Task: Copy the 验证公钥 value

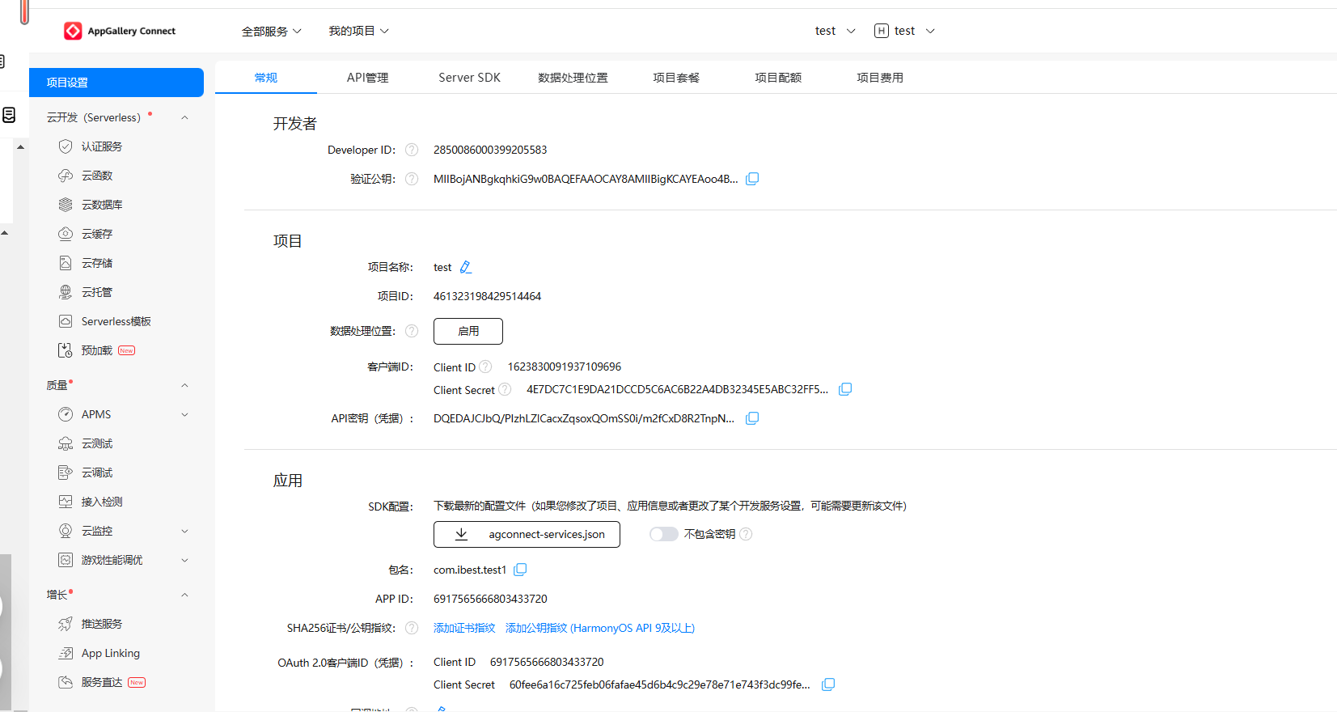Action: (752, 179)
